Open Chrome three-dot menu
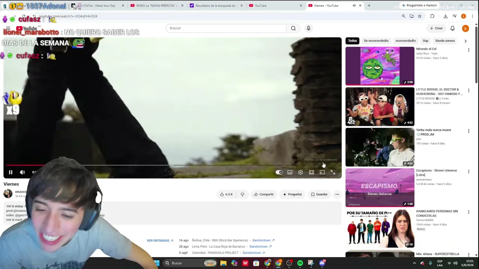The width and height of the screenshot is (479, 269). (473, 16)
